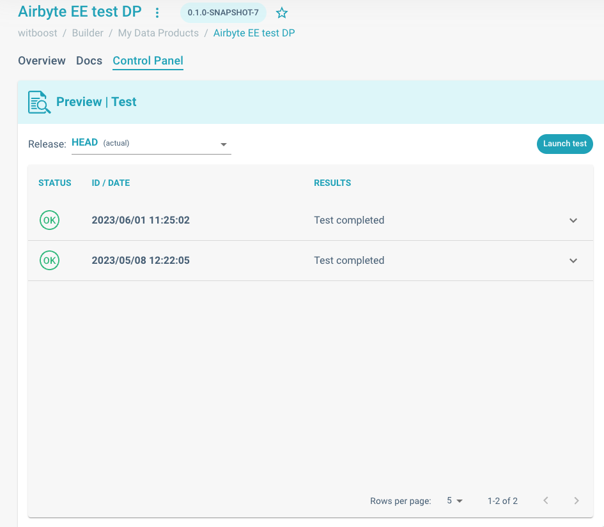Open the Builder breadcrumb link
Screen dimensions: 604x527
coord(88,33)
